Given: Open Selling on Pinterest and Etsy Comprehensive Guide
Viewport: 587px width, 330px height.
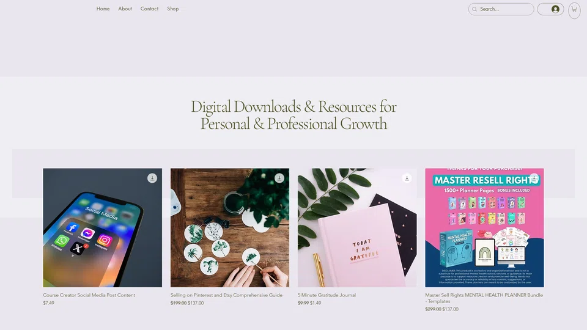Looking at the screenshot, I should click(226, 295).
